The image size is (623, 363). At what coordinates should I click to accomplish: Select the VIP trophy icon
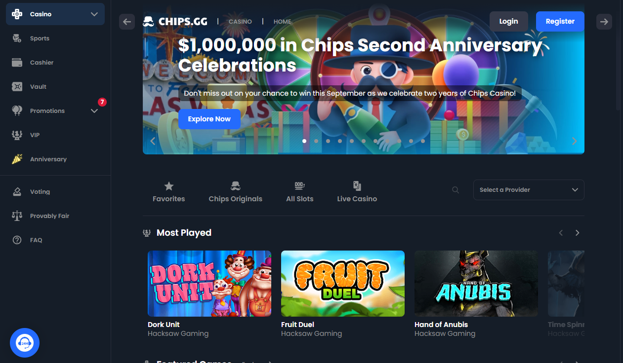point(17,135)
